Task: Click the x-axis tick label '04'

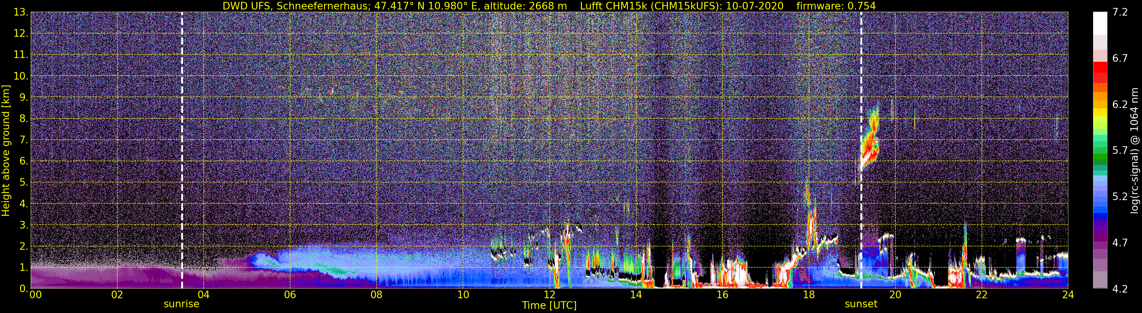Action: click(204, 295)
